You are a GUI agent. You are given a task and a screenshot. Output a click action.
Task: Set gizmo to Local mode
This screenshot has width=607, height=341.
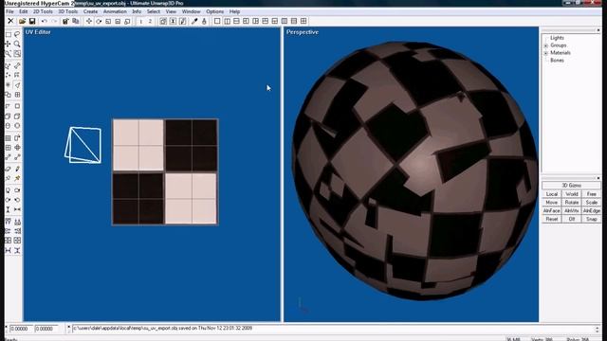[x=552, y=194]
